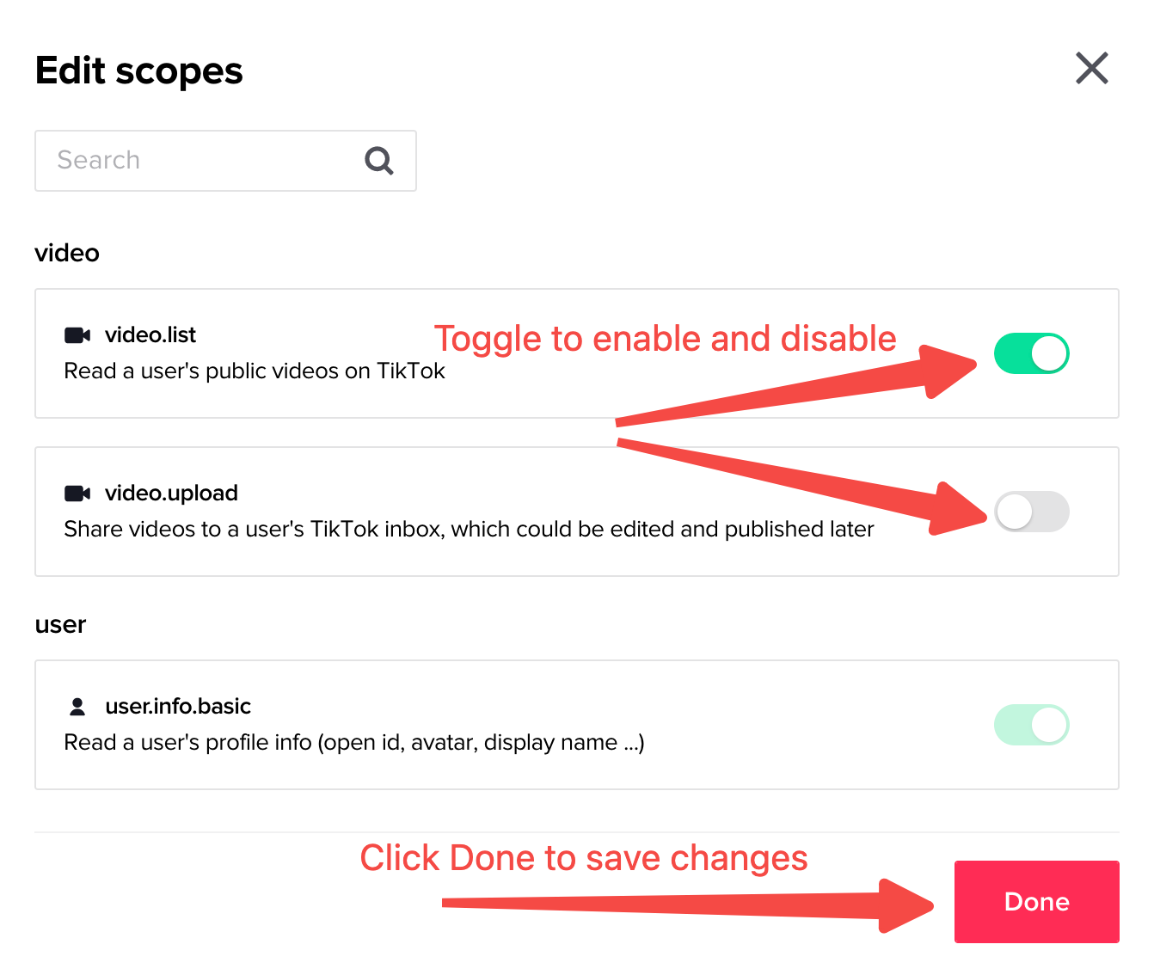
Task: Click the red "Click Done to save changes" annotation
Action: click(x=583, y=858)
